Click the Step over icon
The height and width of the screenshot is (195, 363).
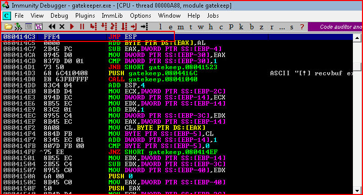point(104,27)
